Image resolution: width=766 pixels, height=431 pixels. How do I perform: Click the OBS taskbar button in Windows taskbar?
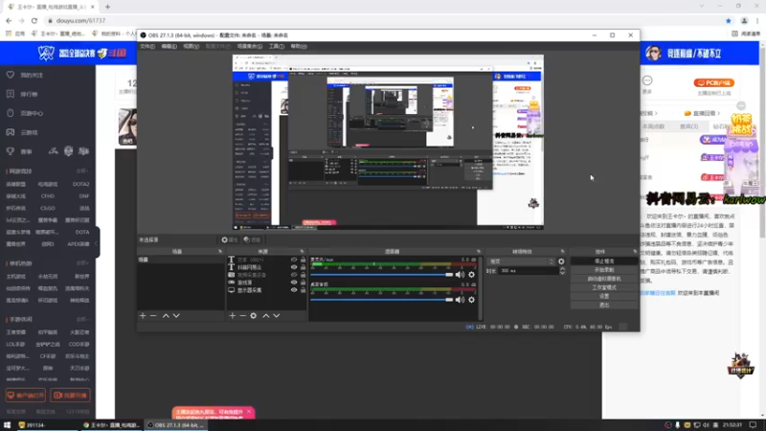176,425
